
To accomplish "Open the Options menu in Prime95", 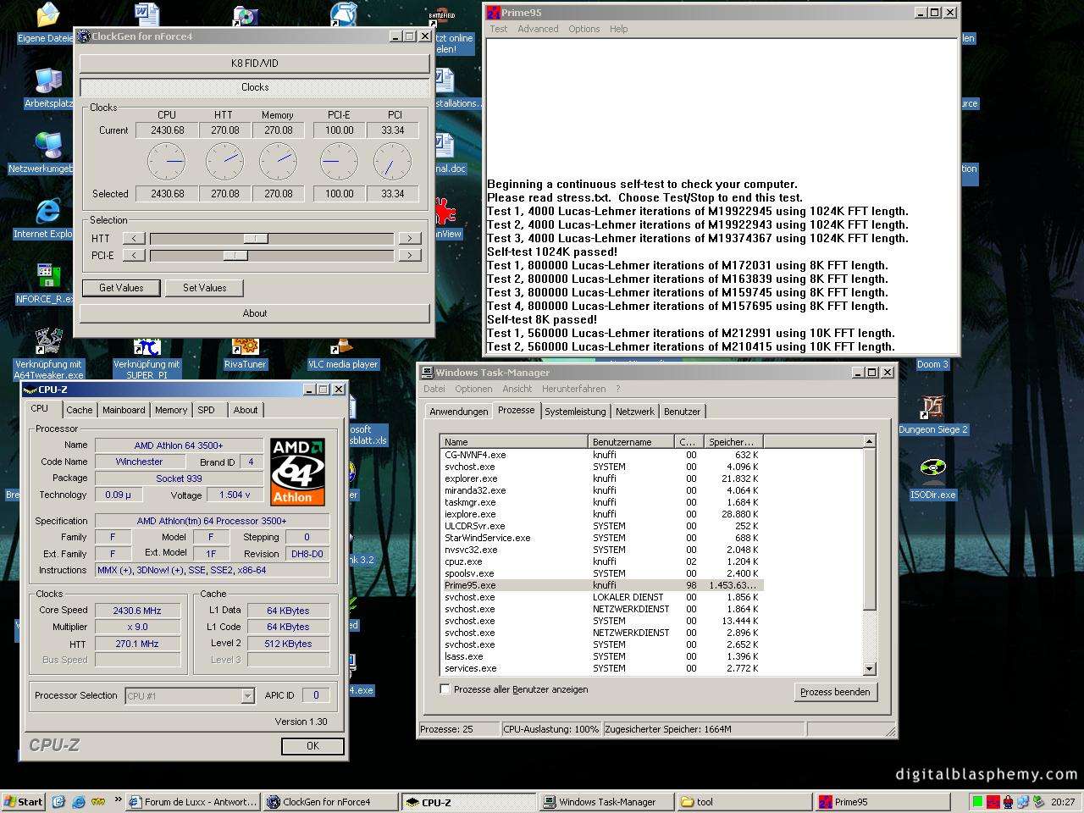I will pyautogui.click(x=584, y=29).
